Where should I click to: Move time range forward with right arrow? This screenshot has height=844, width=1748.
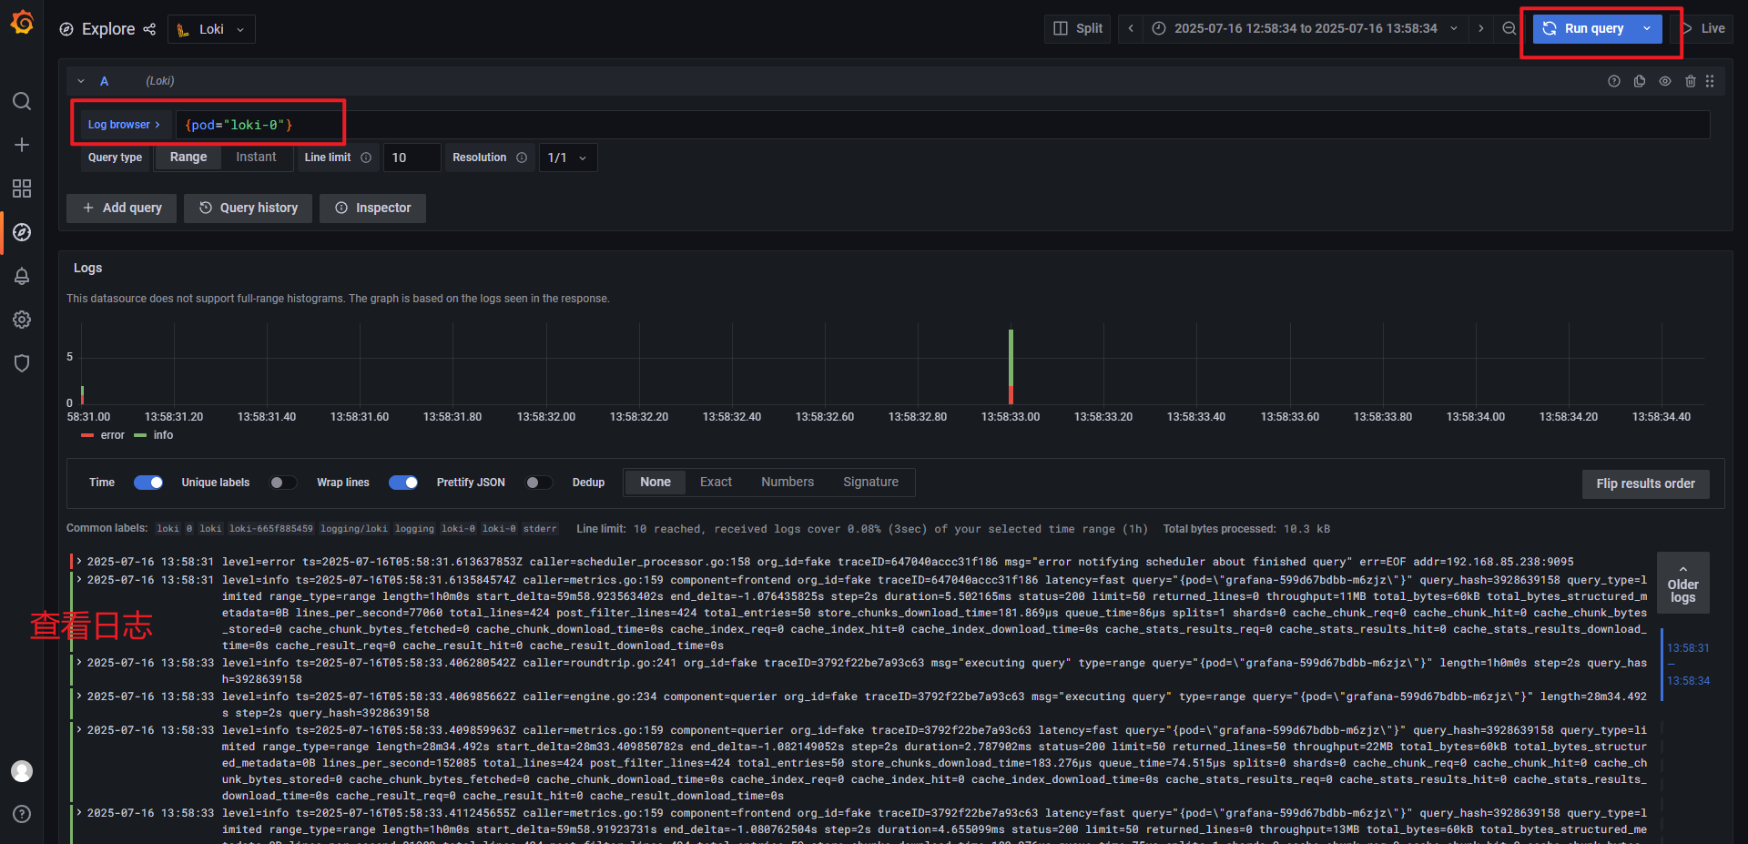click(x=1481, y=28)
